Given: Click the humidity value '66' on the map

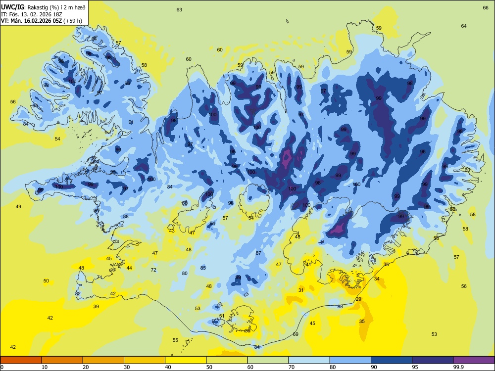Looking at the screenshot, I should click(486, 8).
